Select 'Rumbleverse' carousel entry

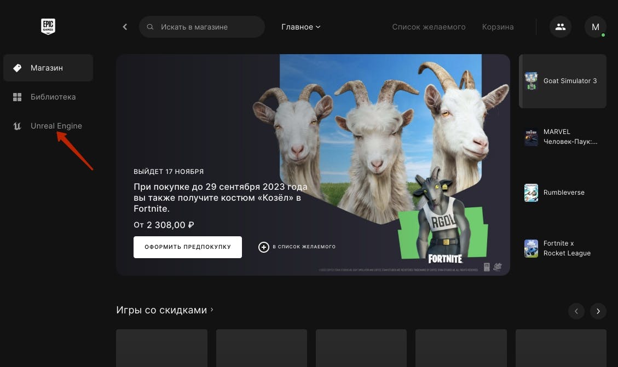click(x=562, y=193)
